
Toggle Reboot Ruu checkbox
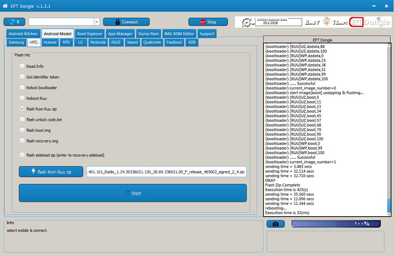22,98
